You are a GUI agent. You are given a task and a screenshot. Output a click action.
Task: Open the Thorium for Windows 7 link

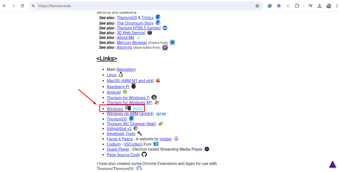tap(128, 98)
